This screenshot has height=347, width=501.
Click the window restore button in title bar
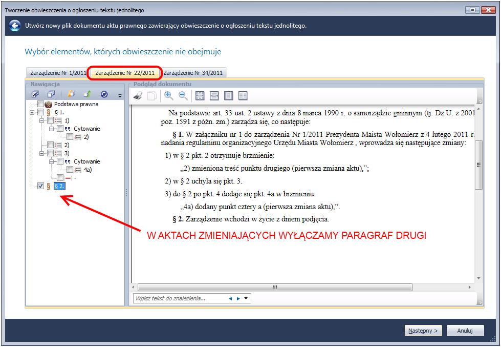[472, 10]
